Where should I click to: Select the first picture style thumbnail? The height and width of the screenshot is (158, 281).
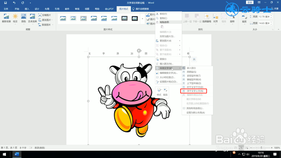point(63,18)
